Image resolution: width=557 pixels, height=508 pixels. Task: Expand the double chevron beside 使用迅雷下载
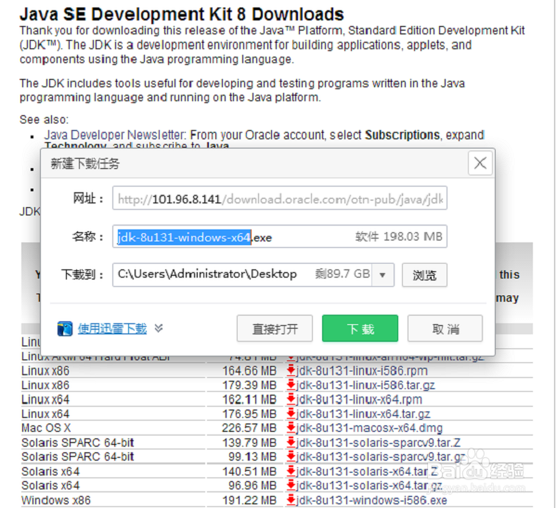pyautogui.click(x=159, y=328)
